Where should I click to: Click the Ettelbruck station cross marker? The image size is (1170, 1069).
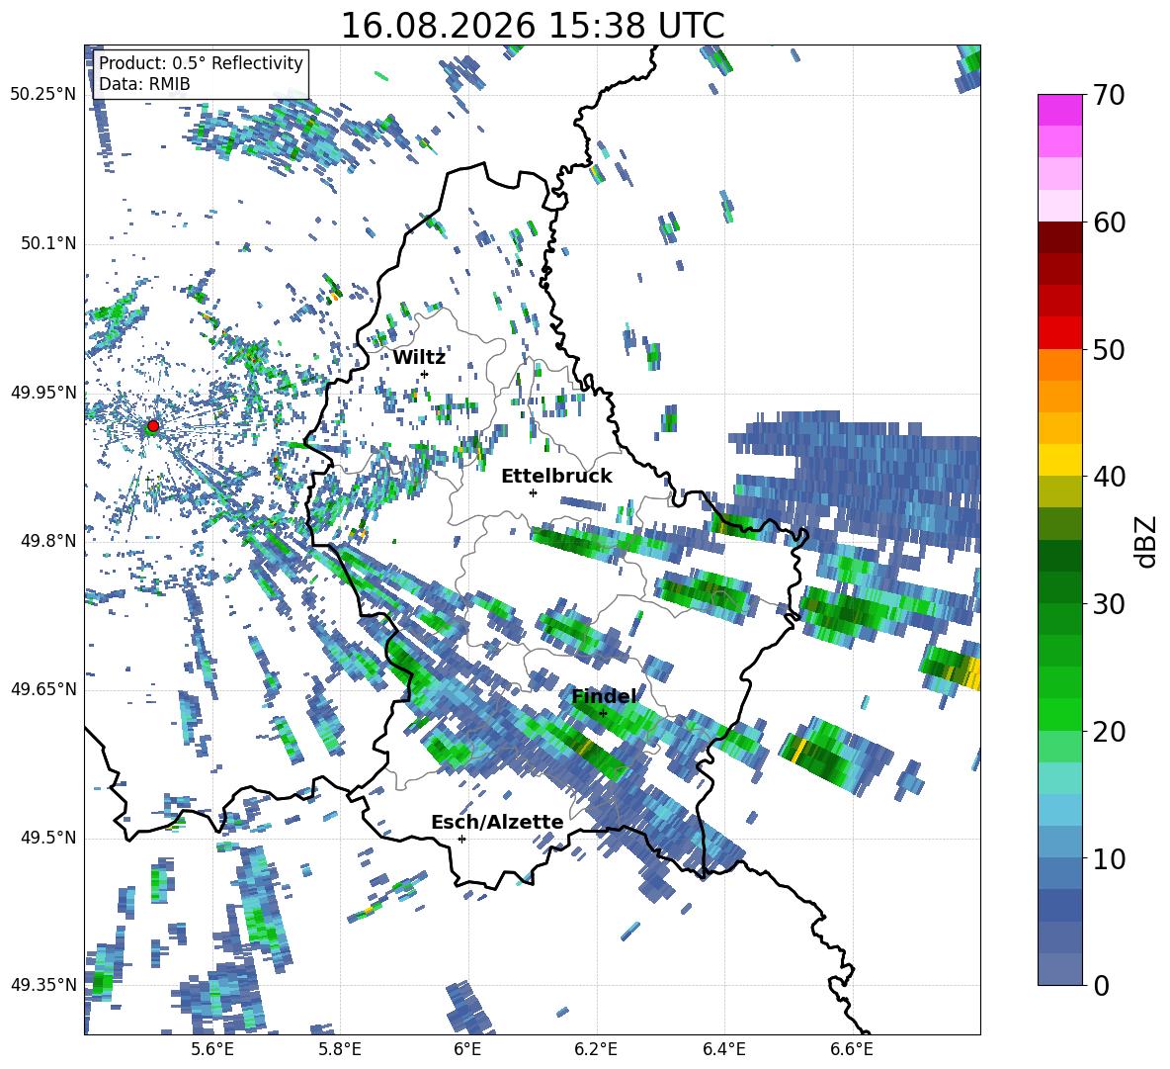coord(533,492)
